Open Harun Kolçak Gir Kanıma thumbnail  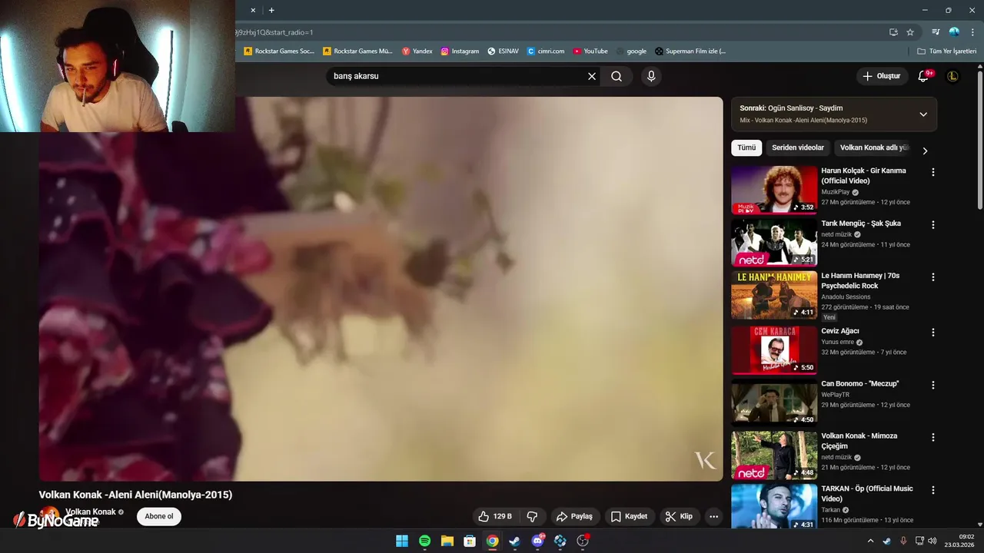774,190
